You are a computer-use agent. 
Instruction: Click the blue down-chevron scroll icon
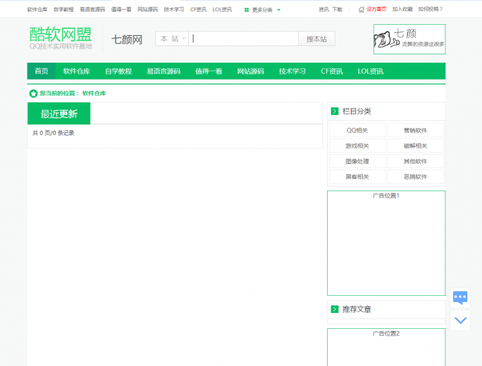pyautogui.click(x=460, y=320)
